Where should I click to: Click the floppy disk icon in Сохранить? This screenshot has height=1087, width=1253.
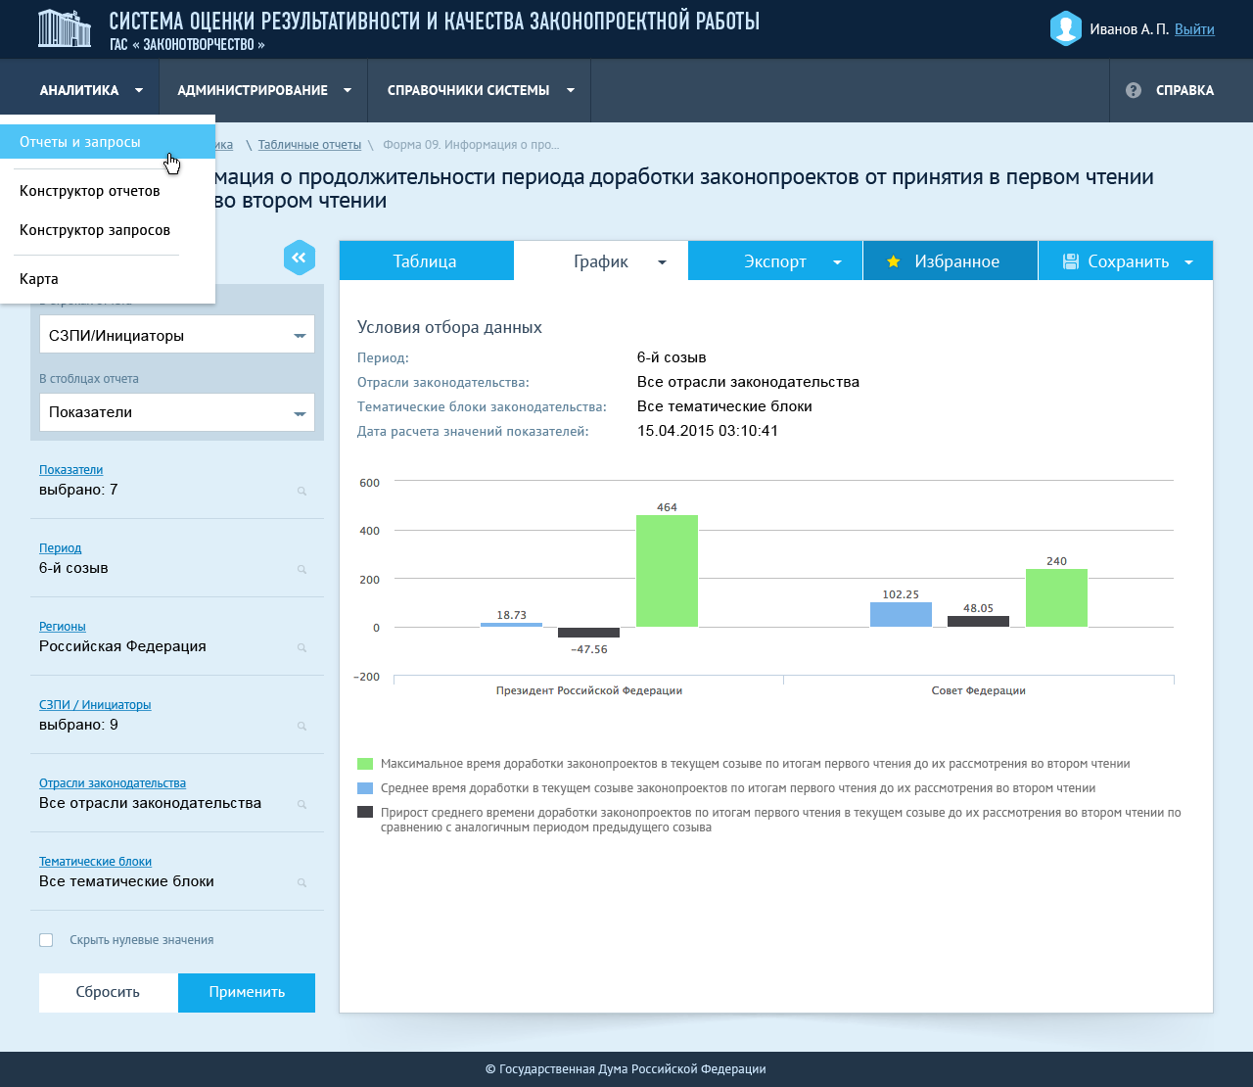tap(1070, 261)
